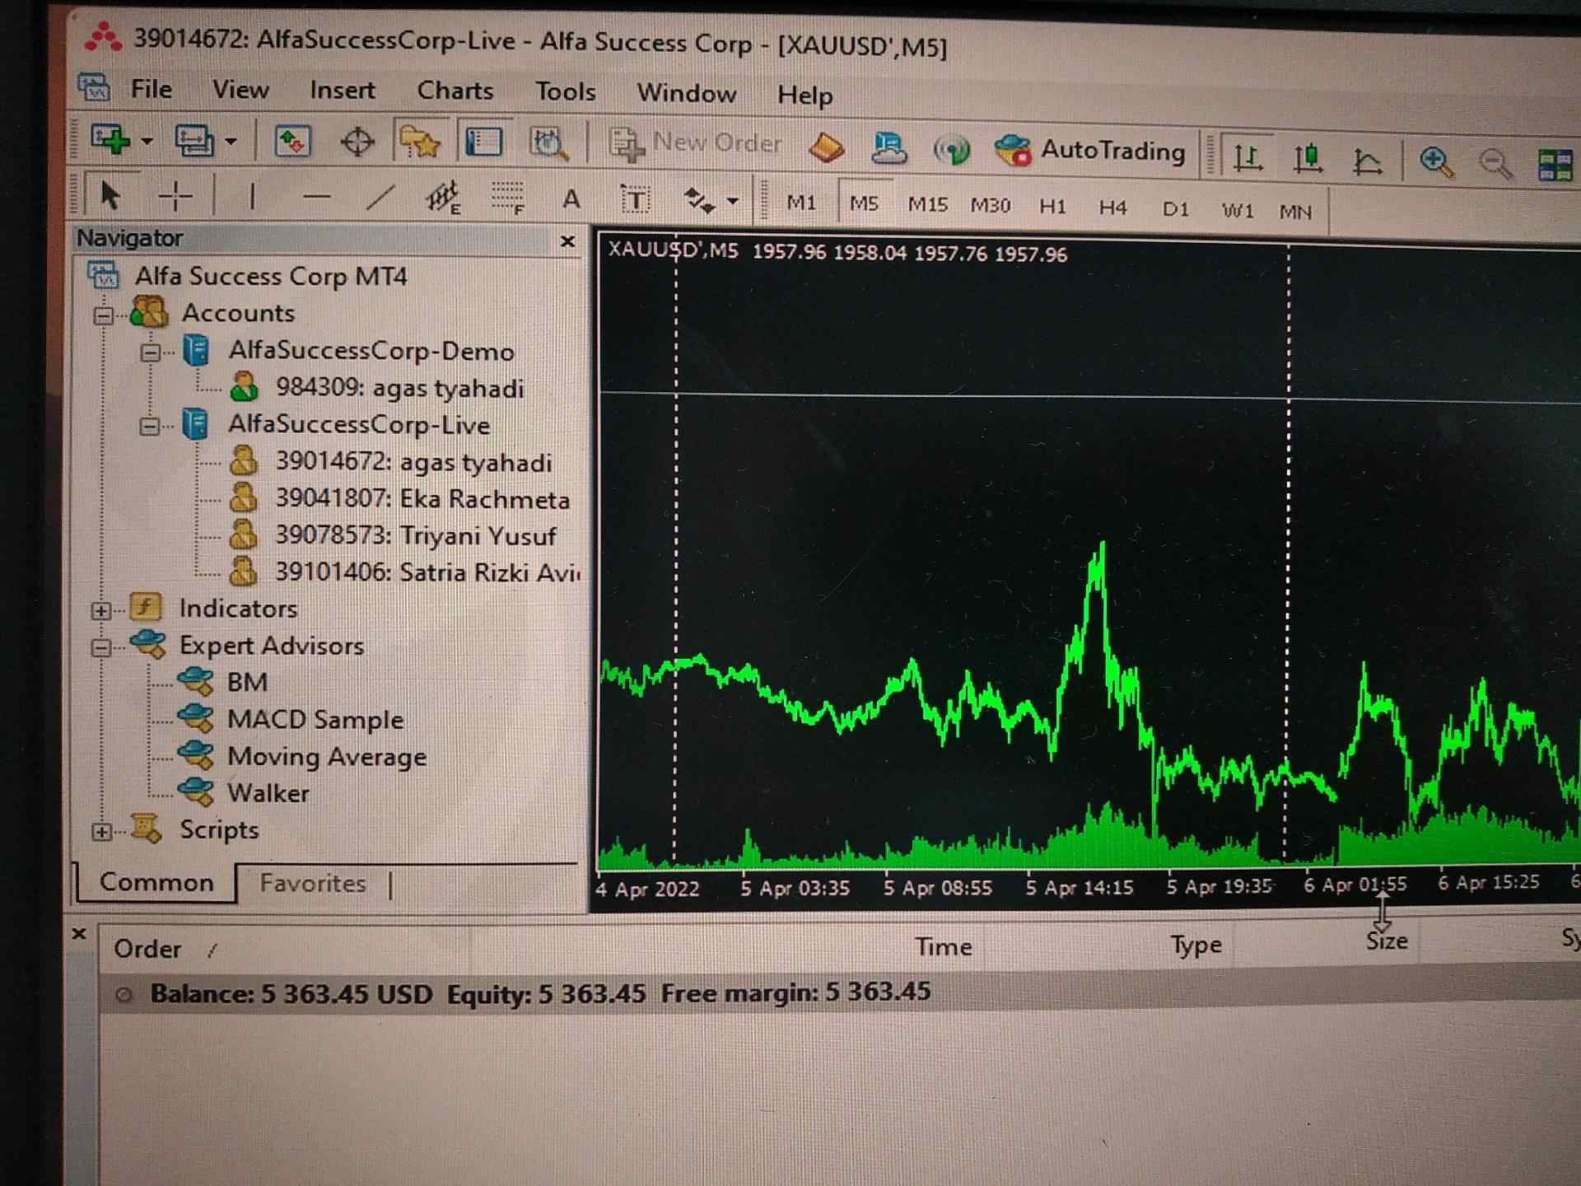Switch timeframe to M15

927,204
